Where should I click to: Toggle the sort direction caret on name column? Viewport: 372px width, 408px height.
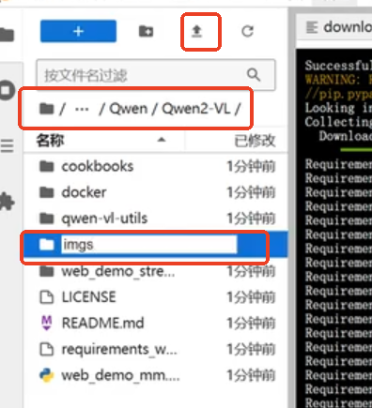click(x=162, y=140)
